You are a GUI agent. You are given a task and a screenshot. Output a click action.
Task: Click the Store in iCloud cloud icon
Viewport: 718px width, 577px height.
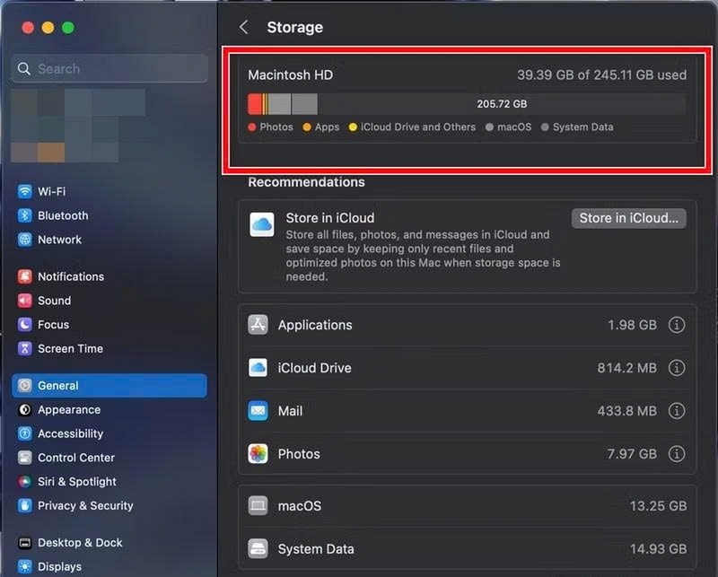coord(262,224)
